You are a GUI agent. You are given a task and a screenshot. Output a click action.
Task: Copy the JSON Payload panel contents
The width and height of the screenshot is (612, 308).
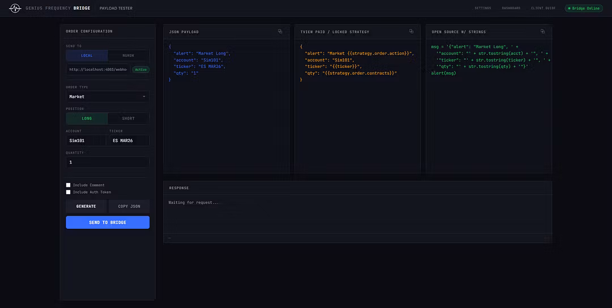tap(280, 31)
